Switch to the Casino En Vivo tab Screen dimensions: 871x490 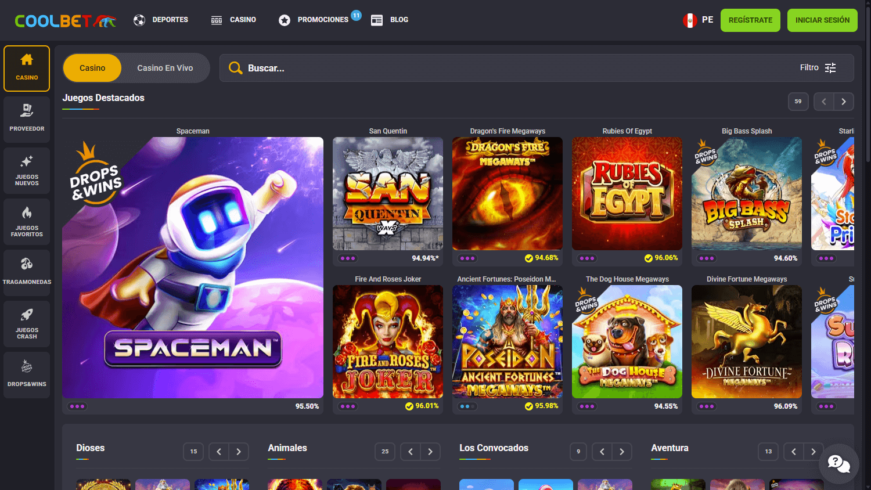(165, 67)
